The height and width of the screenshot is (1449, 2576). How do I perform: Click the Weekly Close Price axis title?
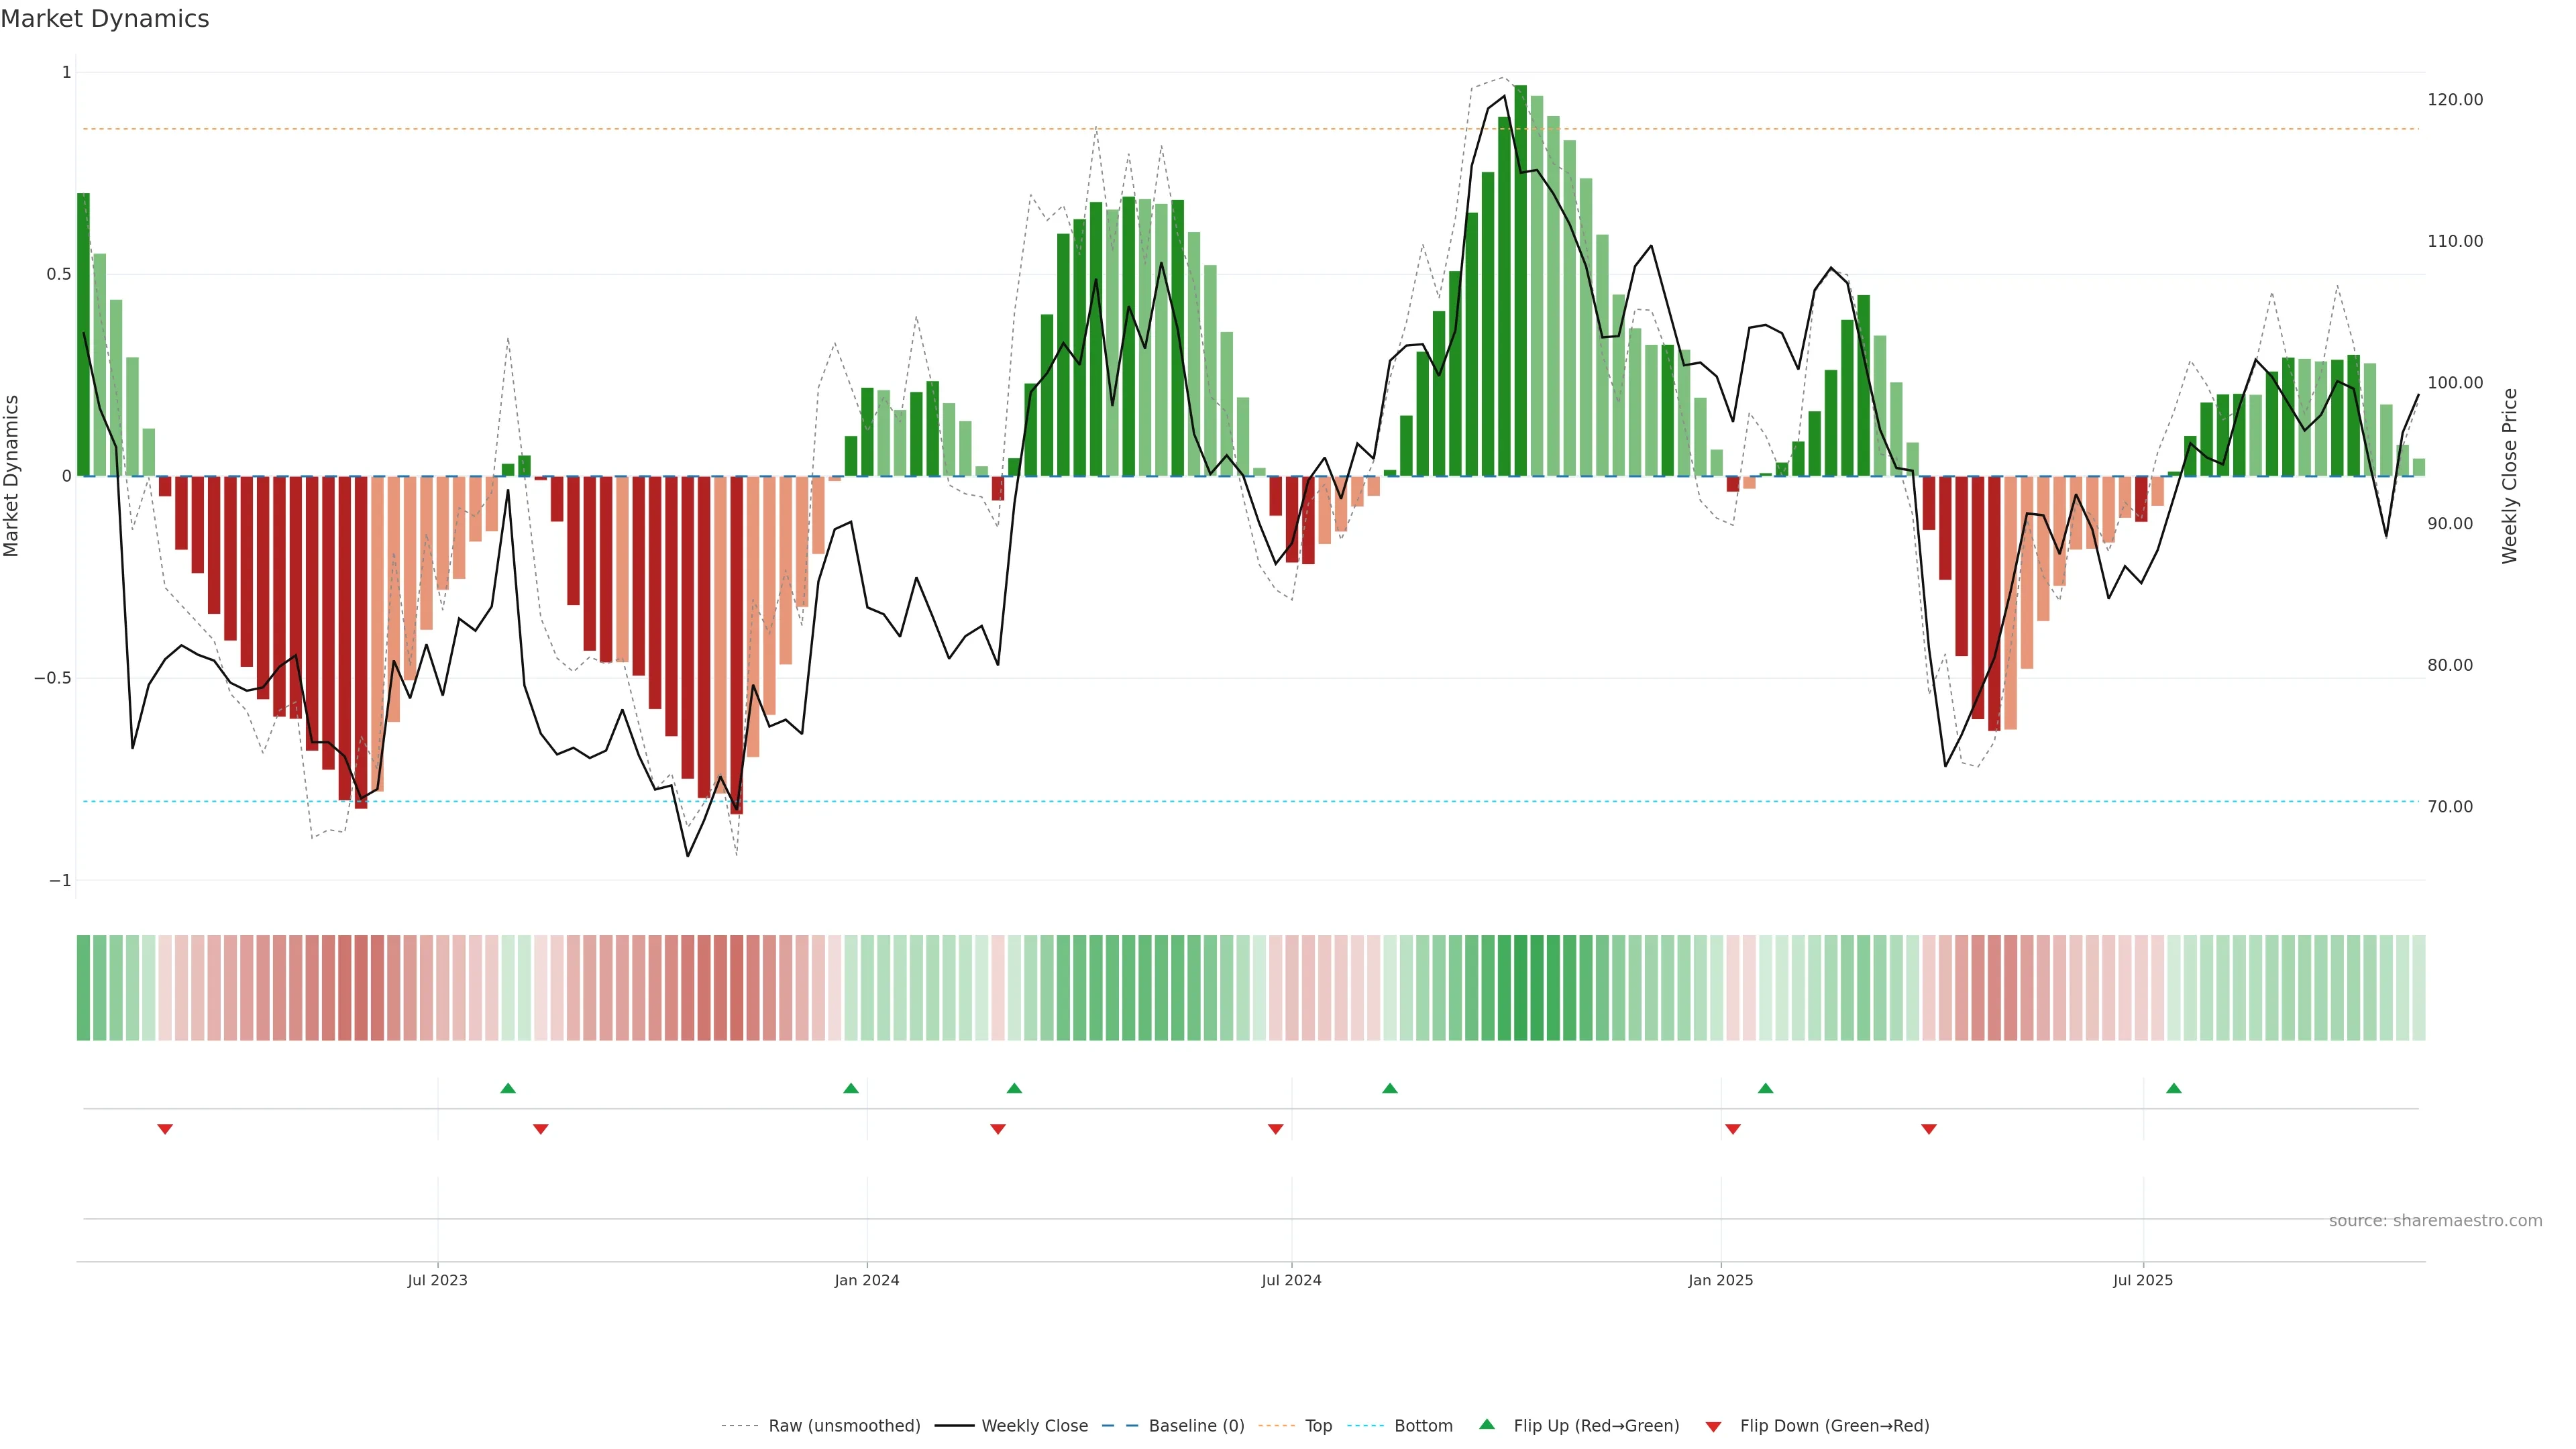[2510, 476]
